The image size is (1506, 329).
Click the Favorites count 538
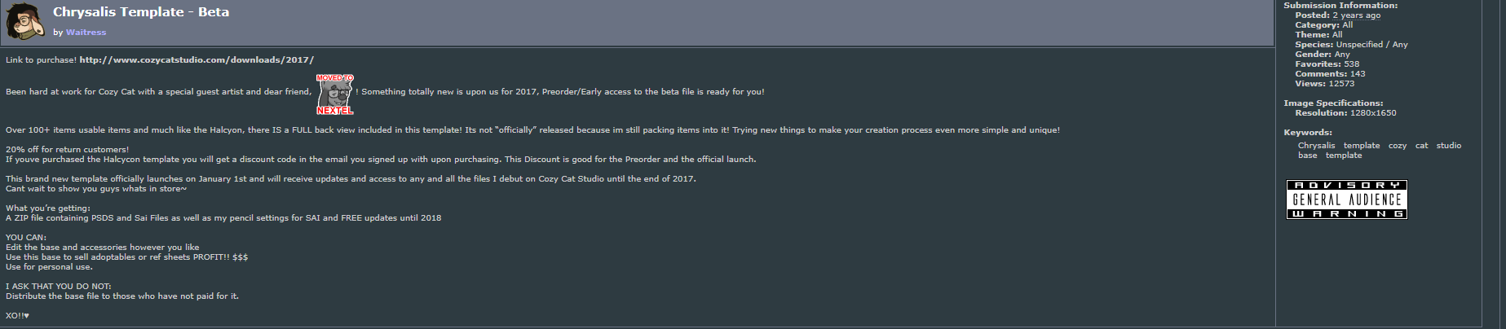[x=1351, y=64]
